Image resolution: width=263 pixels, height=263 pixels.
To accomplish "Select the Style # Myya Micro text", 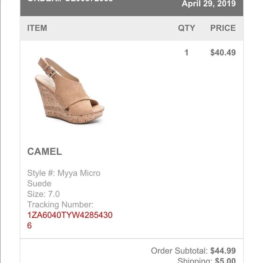I will tap(64, 173).
